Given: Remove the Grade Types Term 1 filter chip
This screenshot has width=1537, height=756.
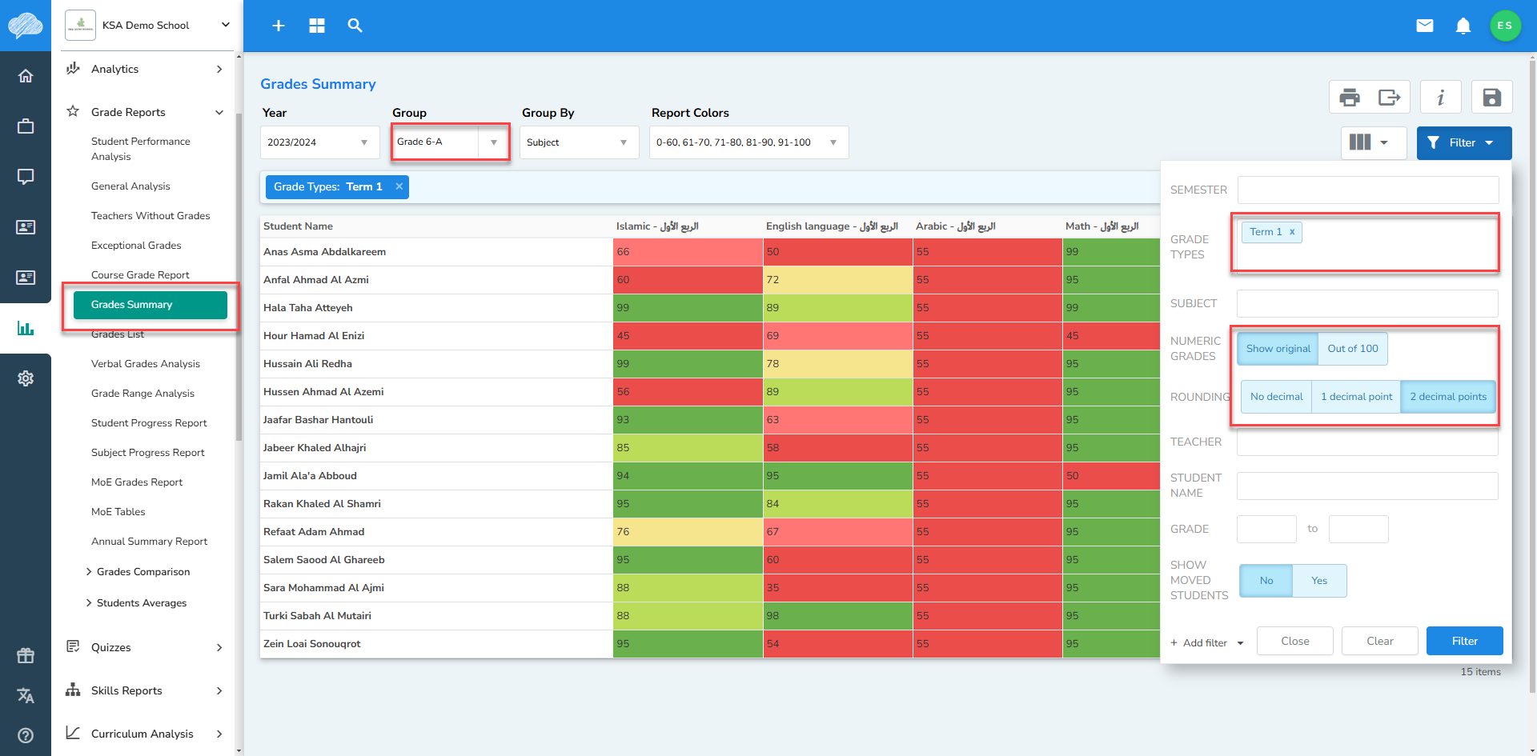Looking at the screenshot, I should 399,186.
